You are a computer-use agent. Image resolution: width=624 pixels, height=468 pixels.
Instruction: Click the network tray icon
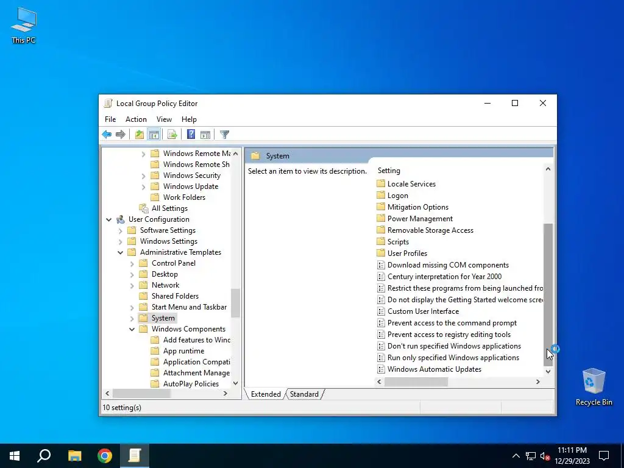coord(531,456)
